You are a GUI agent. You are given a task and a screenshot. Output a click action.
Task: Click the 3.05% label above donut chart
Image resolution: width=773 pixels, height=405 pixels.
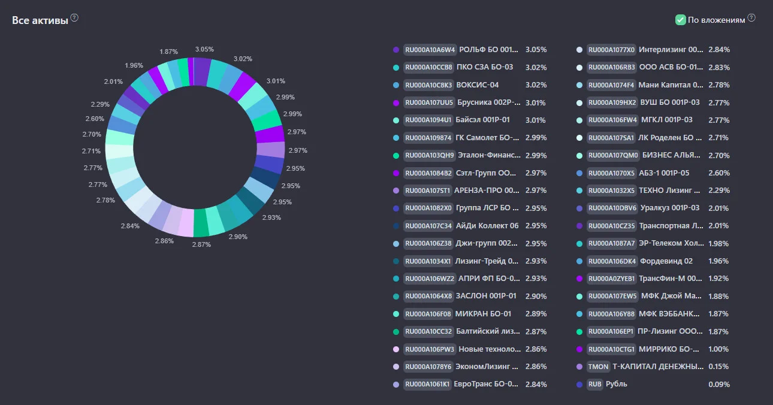(204, 49)
